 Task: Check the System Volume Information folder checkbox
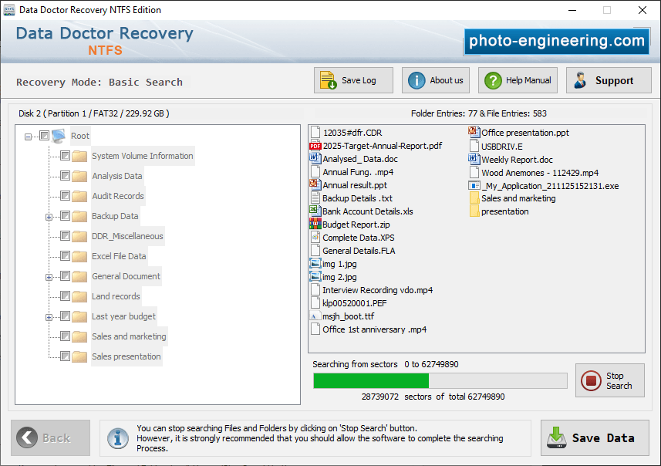[x=65, y=156]
